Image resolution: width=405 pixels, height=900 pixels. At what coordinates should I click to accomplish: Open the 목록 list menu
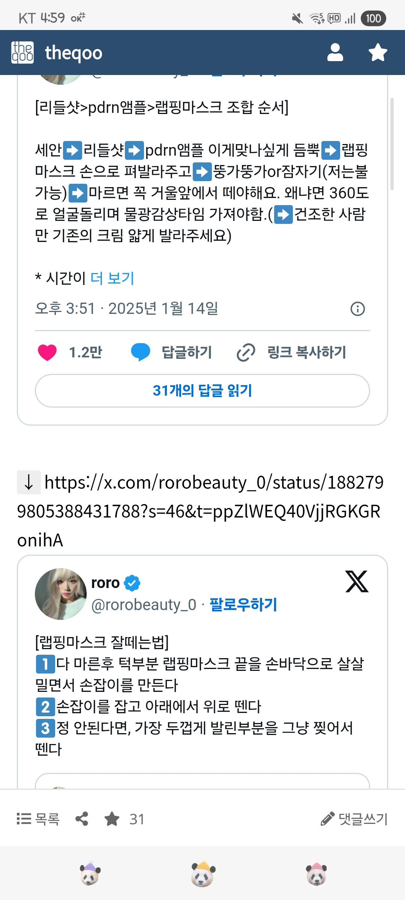coord(38,819)
